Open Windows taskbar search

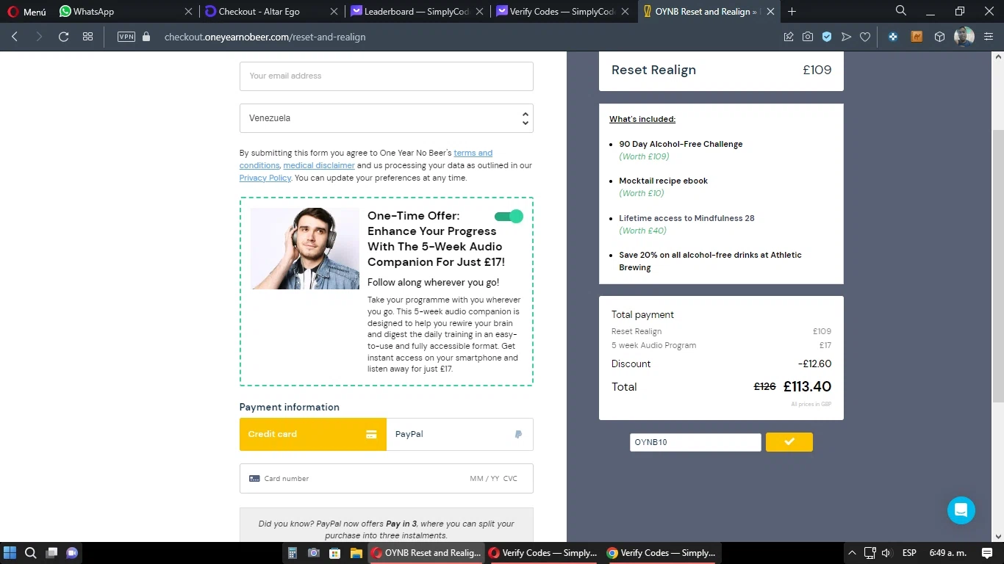[31, 553]
